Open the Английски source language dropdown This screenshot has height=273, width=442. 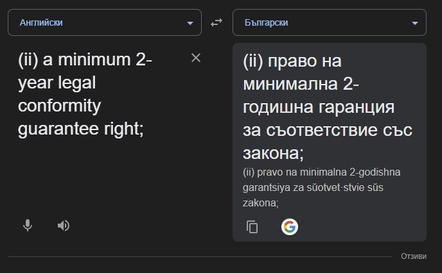point(96,22)
